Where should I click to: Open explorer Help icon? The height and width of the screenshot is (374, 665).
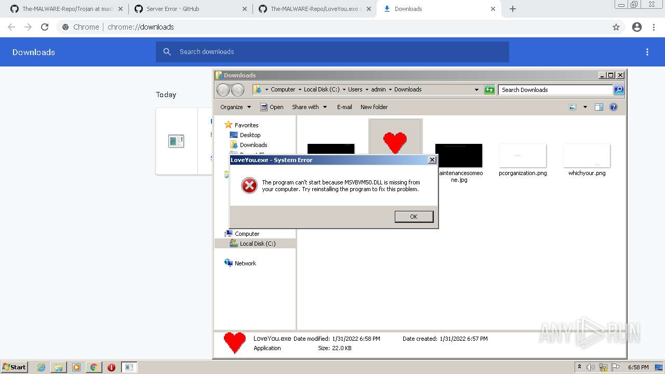click(x=614, y=107)
